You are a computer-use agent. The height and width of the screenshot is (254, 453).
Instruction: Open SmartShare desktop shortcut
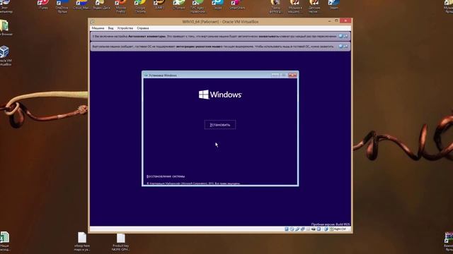pyautogui.click(x=236, y=5)
